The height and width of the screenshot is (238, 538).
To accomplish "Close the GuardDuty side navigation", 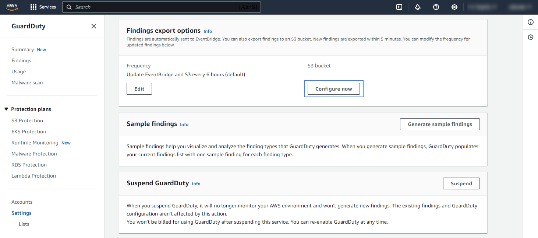I will point(94,26).
